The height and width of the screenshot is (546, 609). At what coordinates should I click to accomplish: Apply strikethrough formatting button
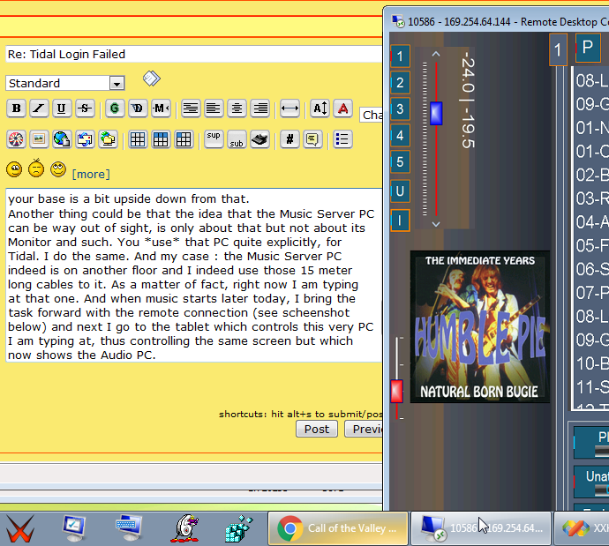tap(85, 108)
